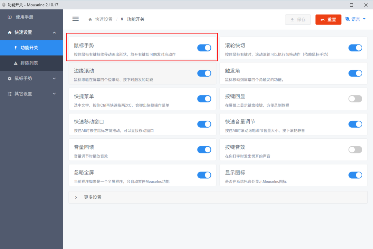Click the 鼠标手势 card title

tap(84, 46)
